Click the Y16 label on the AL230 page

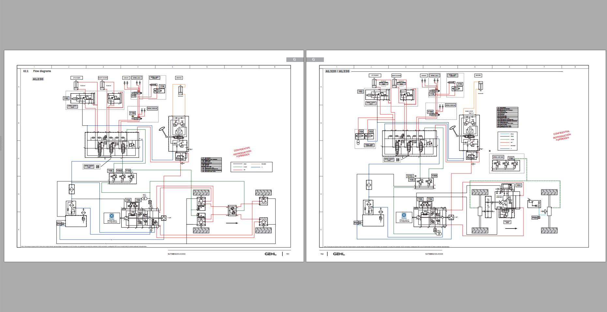coord(162,86)
